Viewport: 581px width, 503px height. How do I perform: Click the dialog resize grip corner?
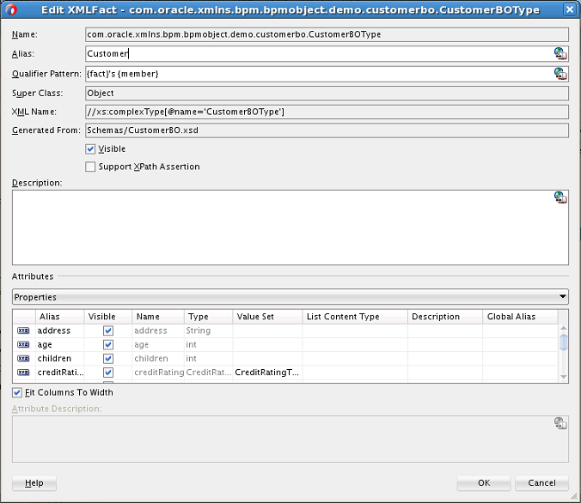pyautogui.click(x=573, y=496)
